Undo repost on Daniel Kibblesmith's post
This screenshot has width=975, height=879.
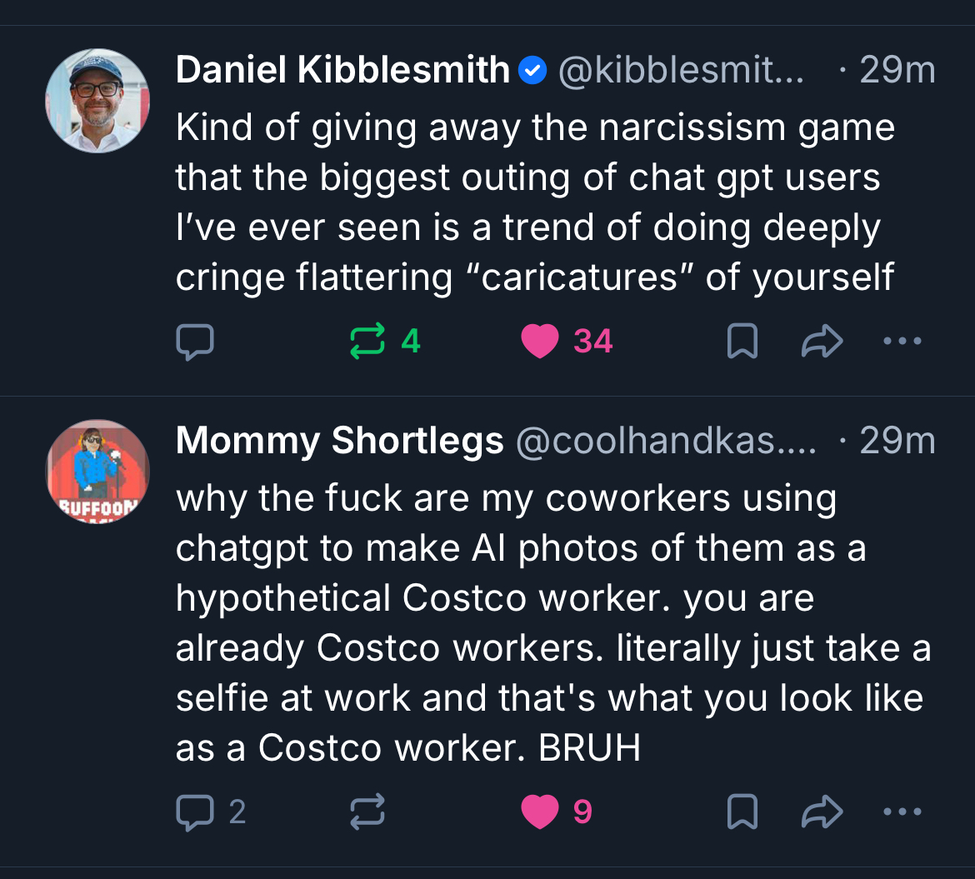(367, 342)
